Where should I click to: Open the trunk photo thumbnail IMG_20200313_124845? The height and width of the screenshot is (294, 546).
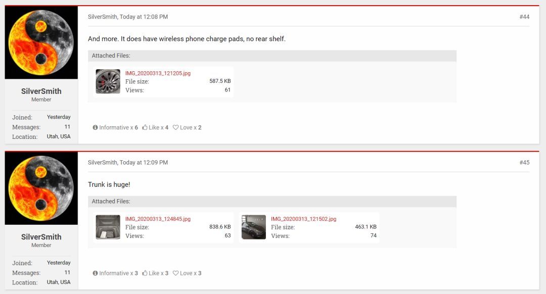point(108,227)
